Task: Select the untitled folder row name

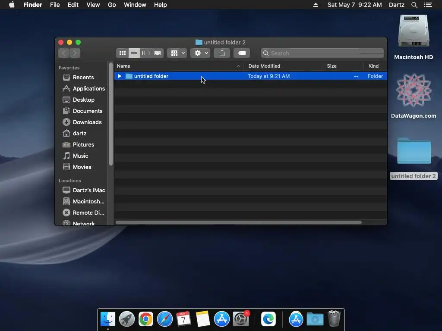Action: (151, 76)
